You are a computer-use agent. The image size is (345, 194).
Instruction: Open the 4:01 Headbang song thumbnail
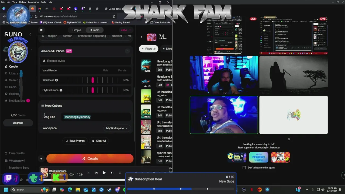click(146, 66)
